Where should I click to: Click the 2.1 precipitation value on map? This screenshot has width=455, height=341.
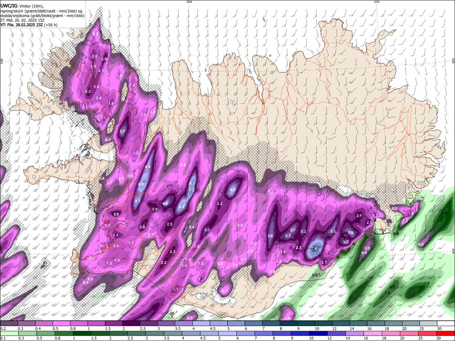click(101, 71)
